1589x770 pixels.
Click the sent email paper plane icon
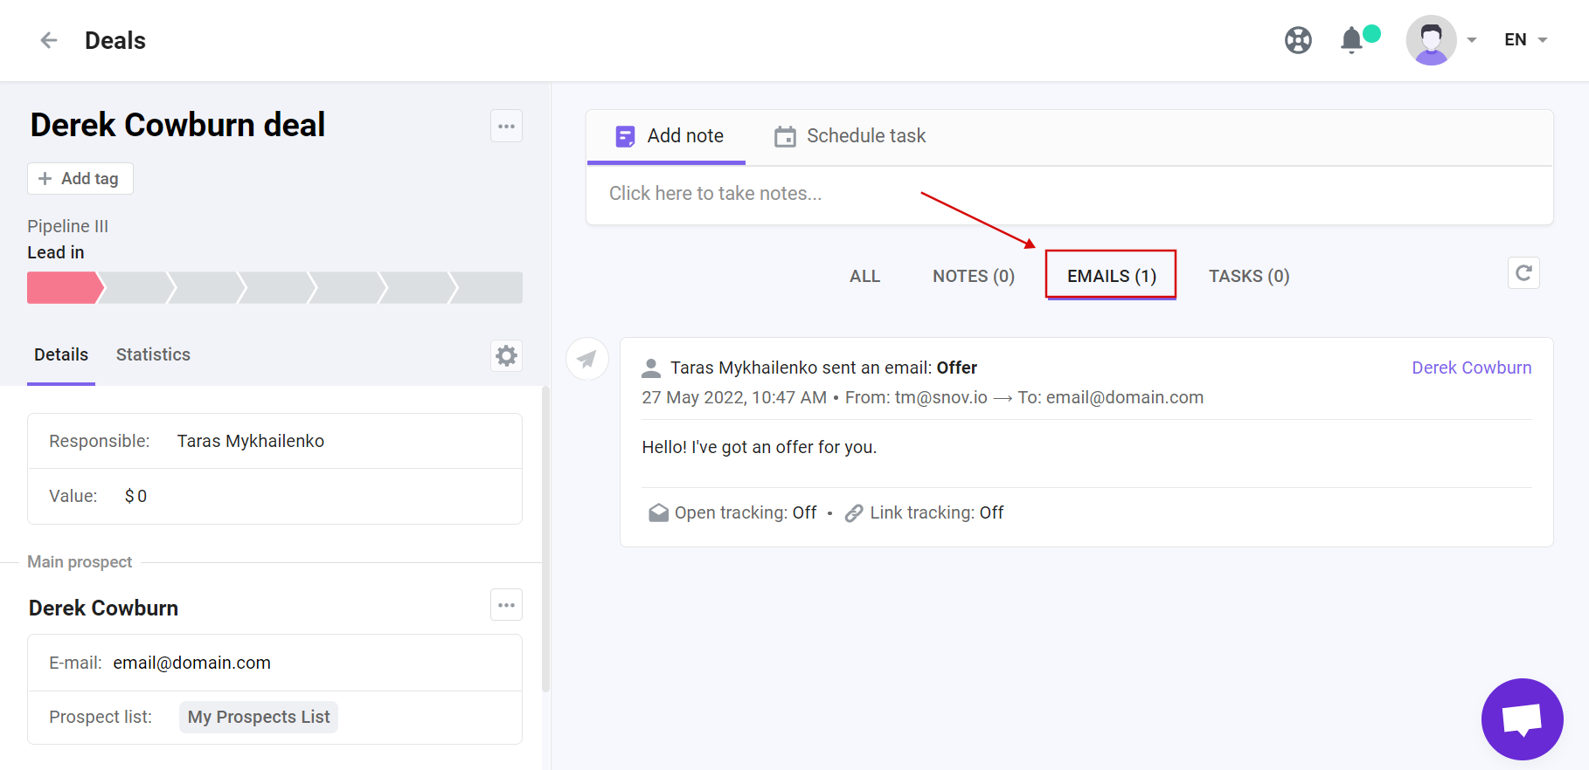[x=586, y=359]
